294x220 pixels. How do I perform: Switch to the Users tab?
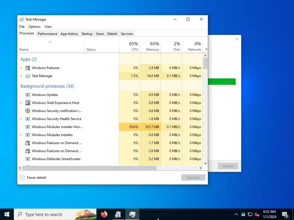(x=100, y=34)
